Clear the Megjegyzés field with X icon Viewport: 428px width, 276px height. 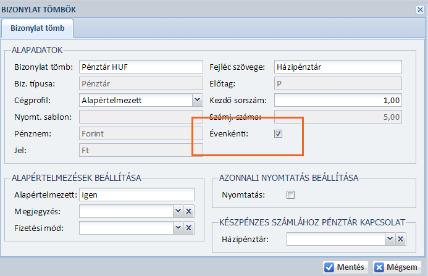(x=189, y=212)
